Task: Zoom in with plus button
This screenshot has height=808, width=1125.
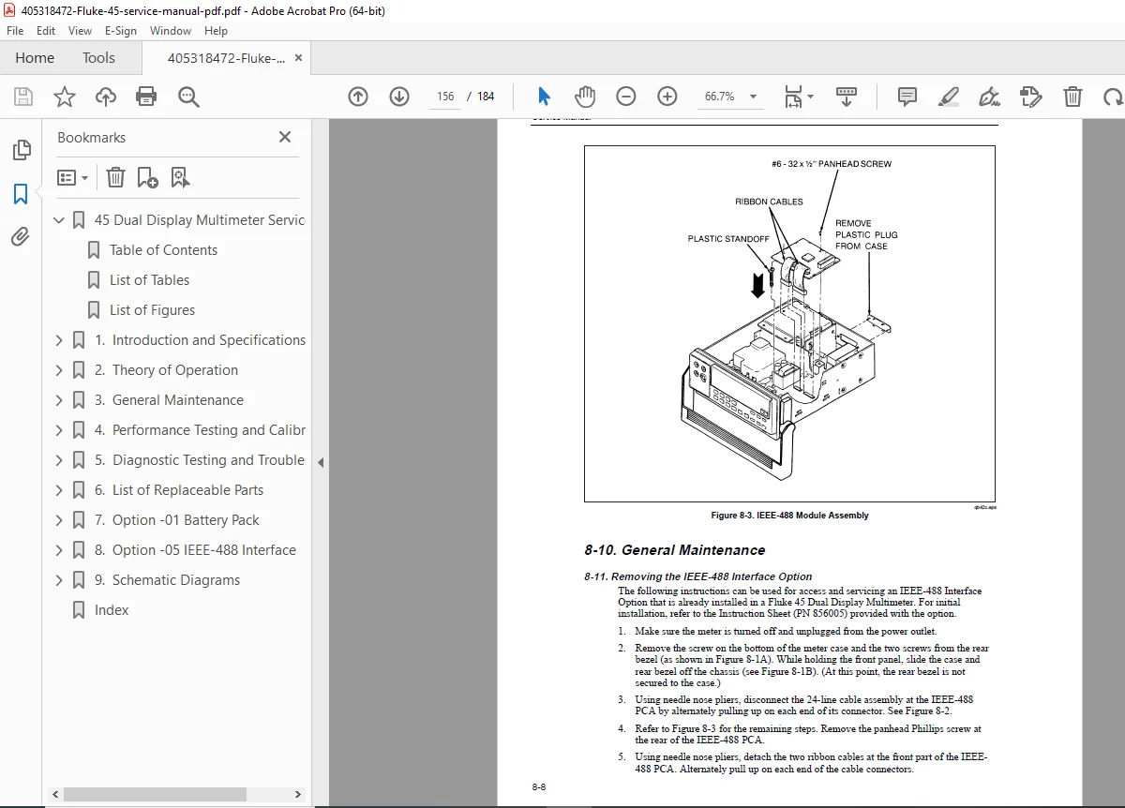Action: coord(667,97)
